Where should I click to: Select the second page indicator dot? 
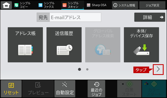tap(87, 69)
